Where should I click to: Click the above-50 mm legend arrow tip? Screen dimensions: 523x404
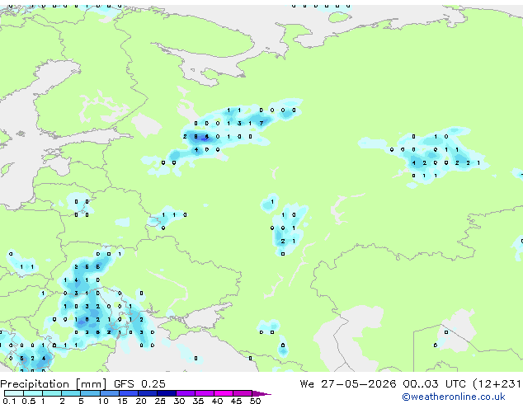point(261,394)
